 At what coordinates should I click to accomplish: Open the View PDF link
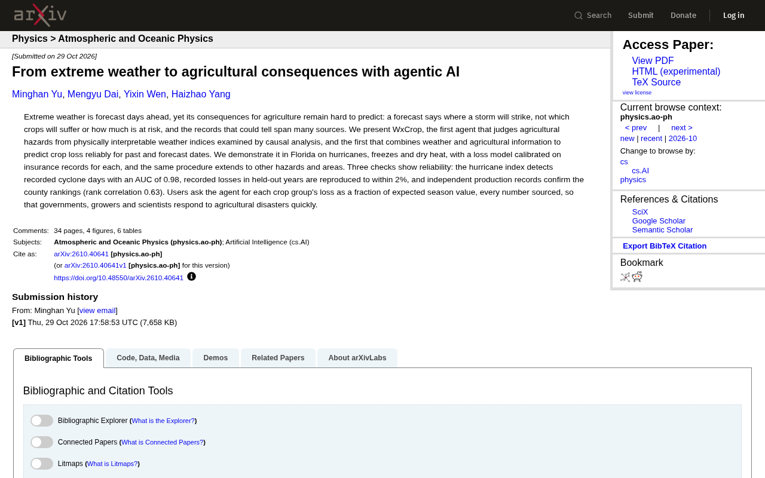click(653, 61)
